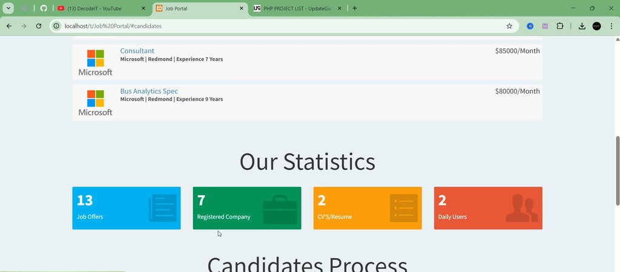This screenshot has height=272, width=620.
Task: Open the tab search dropdown arrow
Action: [8, 8]
